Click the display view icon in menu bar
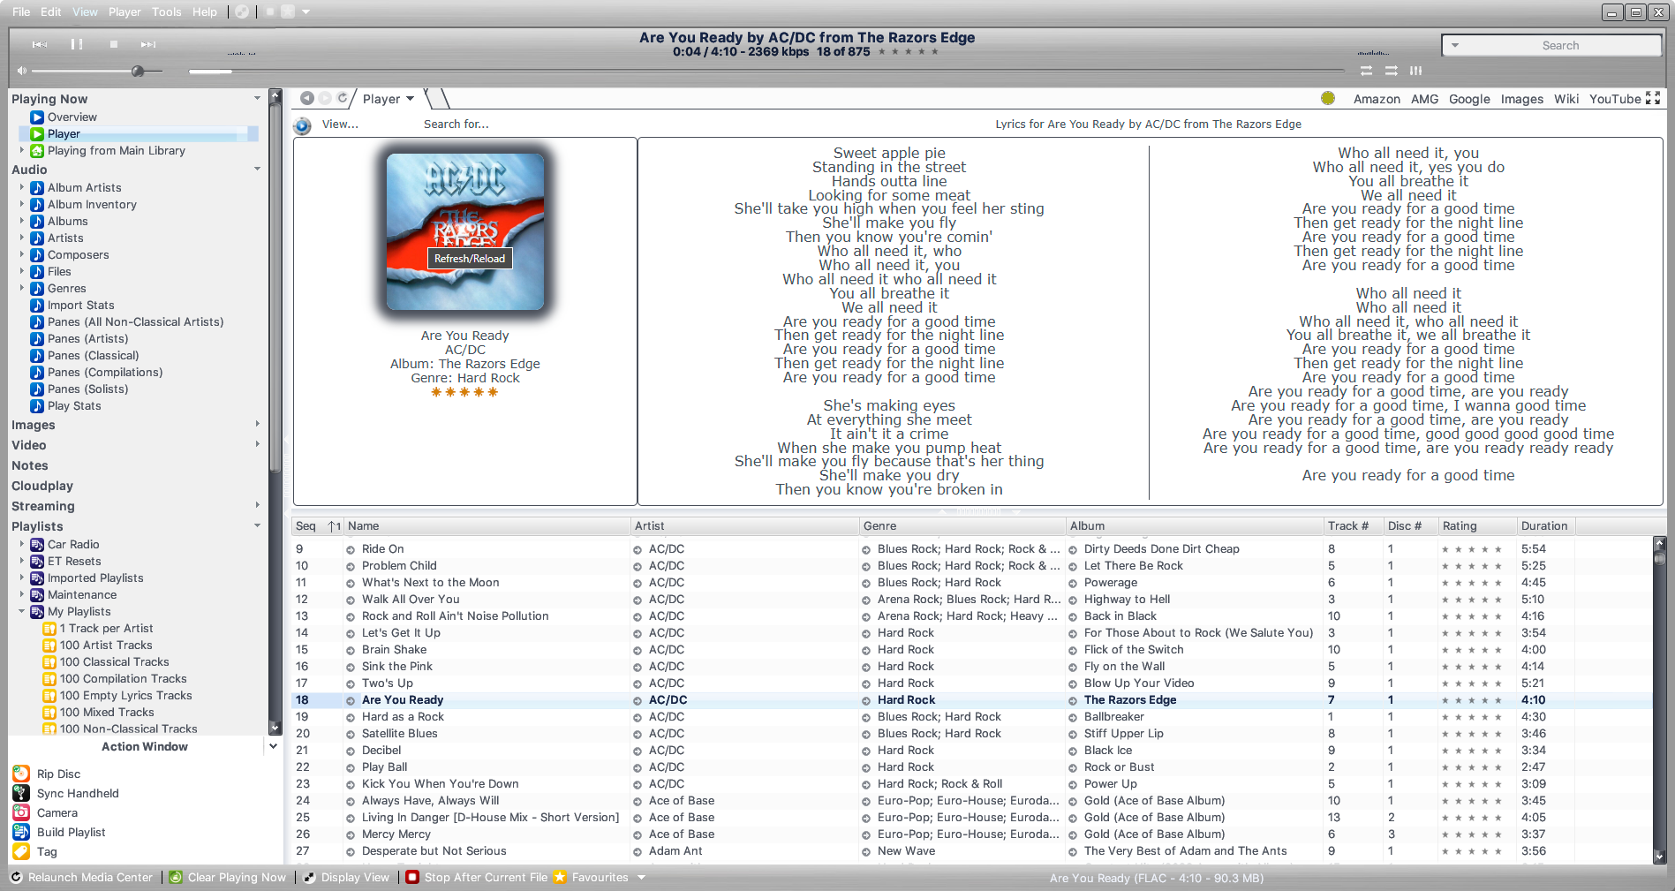 tap(242, 11)
